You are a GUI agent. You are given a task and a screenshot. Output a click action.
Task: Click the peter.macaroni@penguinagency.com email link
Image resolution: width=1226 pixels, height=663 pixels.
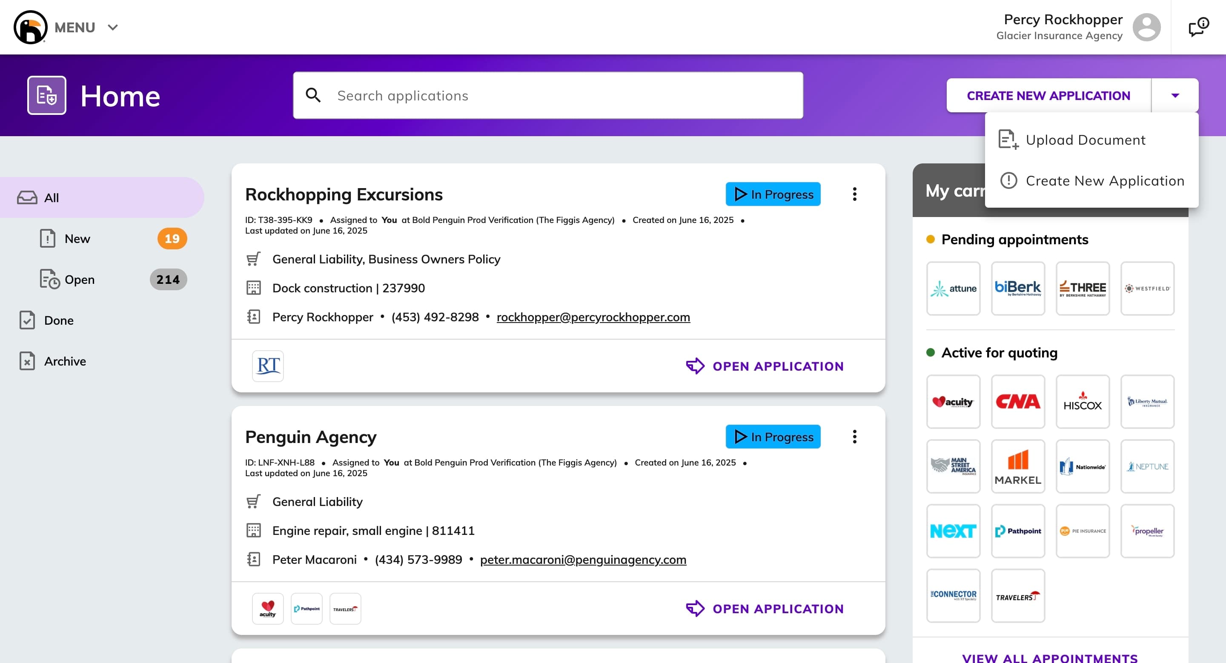point(583,559)
